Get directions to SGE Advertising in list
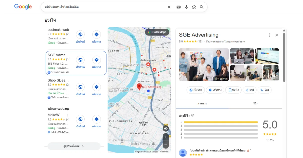Image resolution: width=303 pixels, height=158 pixels. click(96, 60)
